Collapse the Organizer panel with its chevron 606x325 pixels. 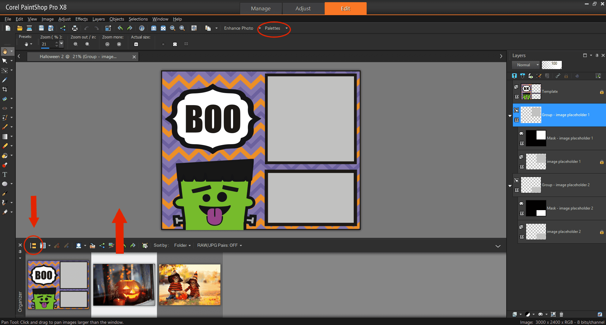(x=498, y=246)
